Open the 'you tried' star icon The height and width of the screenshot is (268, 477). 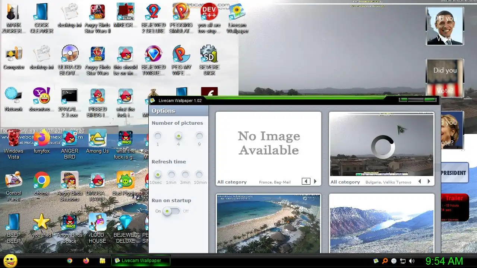[x=41, y=226]
